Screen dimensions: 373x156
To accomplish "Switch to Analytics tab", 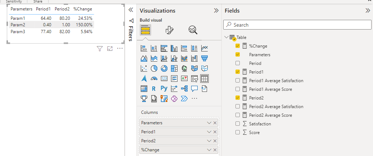I will [x=193, y=30].
